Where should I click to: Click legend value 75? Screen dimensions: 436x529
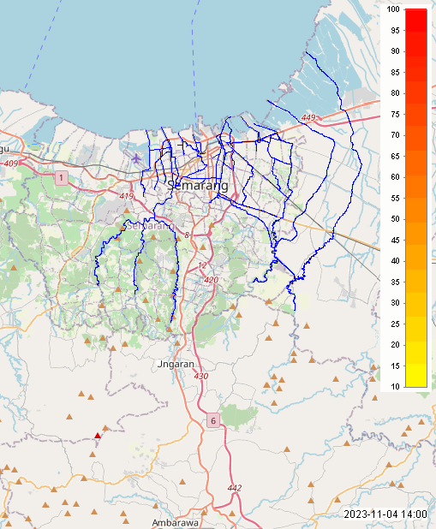(x=396, y=115)
